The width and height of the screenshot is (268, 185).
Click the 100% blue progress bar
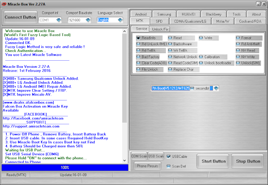65,167
